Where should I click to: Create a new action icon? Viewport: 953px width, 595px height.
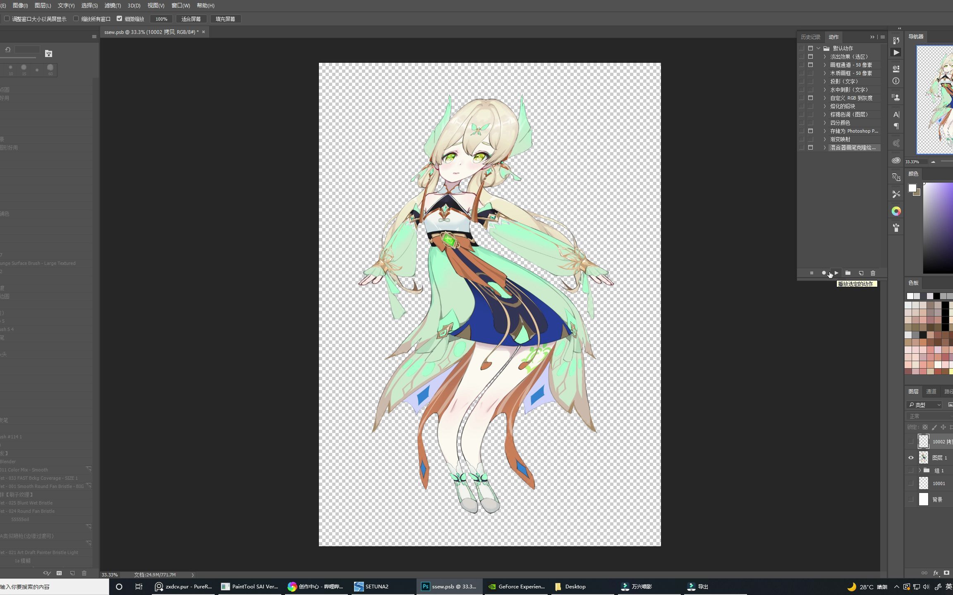coord(861,273)
